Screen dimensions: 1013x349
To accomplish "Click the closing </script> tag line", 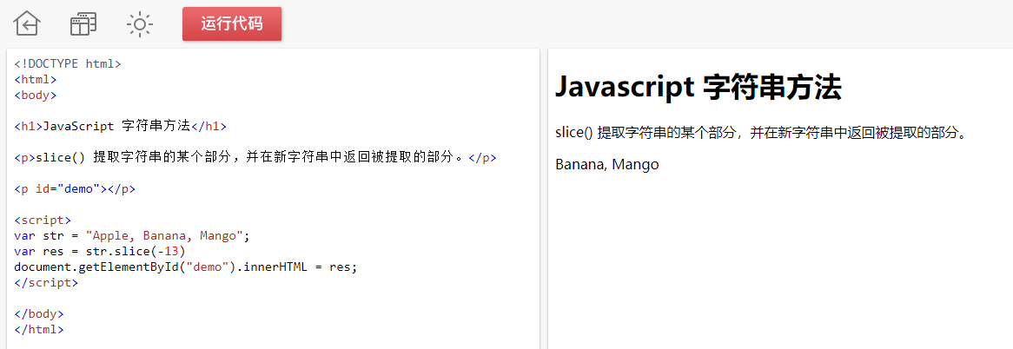I will click(x=46, y=282).
